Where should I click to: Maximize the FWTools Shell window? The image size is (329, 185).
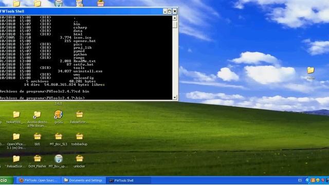[170, 11]
